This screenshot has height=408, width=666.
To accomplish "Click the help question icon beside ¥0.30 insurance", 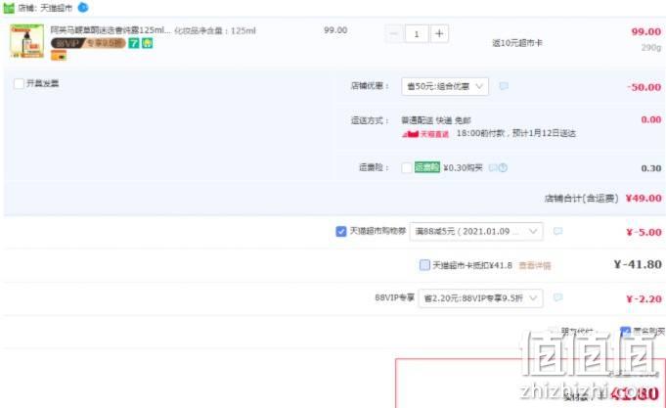I will pyautogui.click(x=503, y=168).
